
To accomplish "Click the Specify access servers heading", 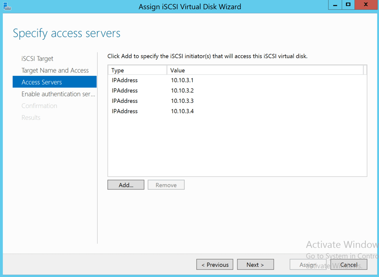I will pyautogui.click(x=66, y=33).
